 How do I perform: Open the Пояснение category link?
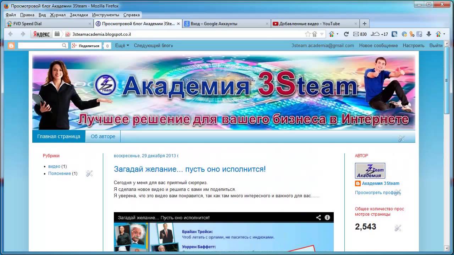click(60, 174)
